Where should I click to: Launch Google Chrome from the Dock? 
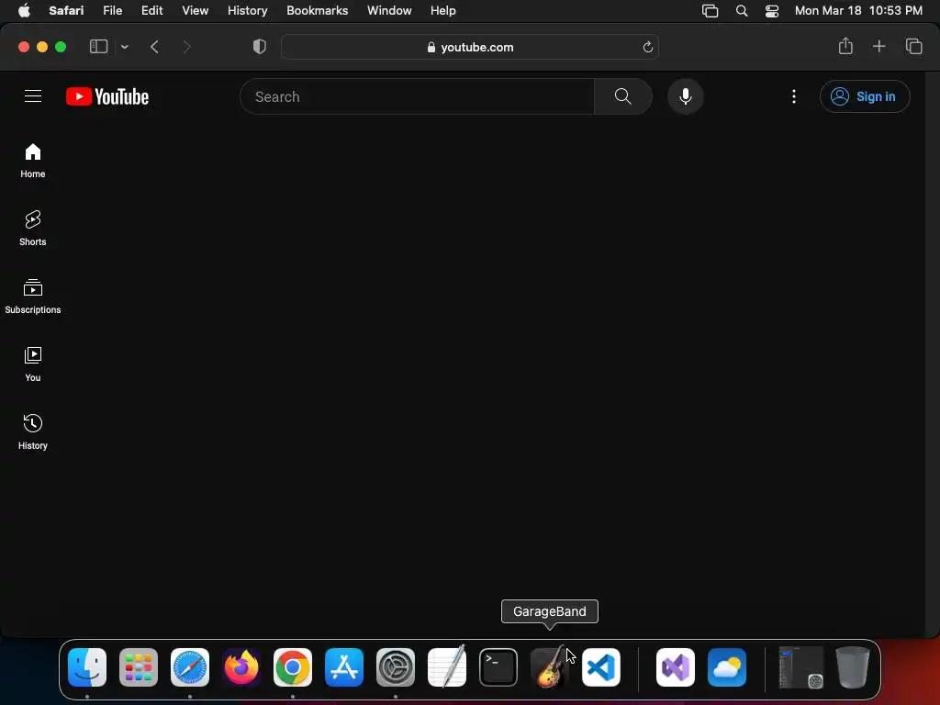(293, 667)
